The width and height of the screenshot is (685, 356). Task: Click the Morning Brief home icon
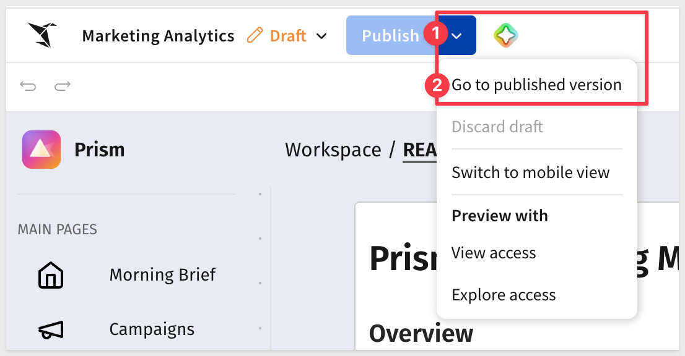51,275
